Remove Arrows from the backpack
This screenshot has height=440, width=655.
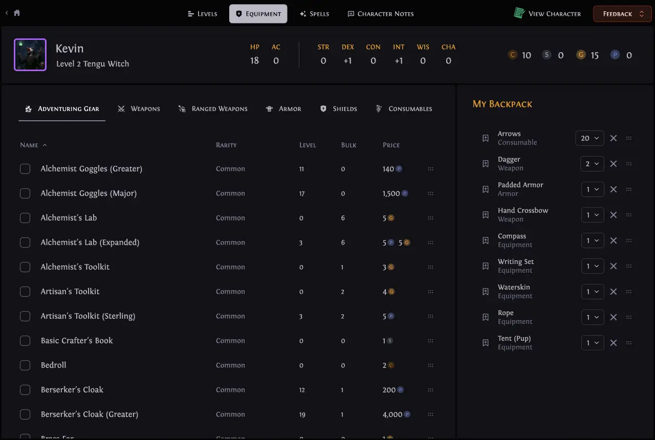[614, 138]
